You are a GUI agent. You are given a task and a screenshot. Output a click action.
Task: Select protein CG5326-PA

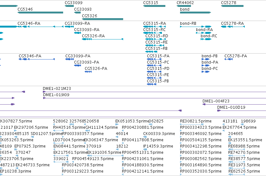point(88,72)
